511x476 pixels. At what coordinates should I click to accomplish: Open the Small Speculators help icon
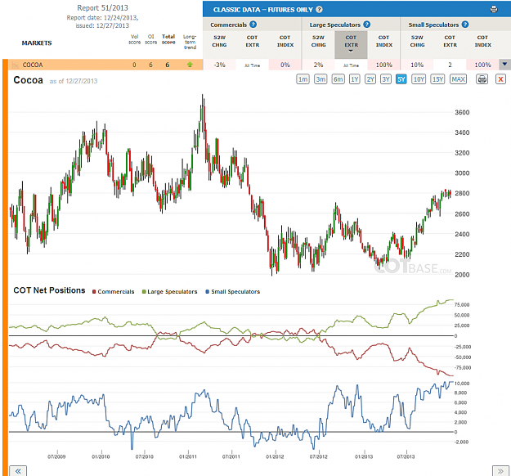(465, 25)
